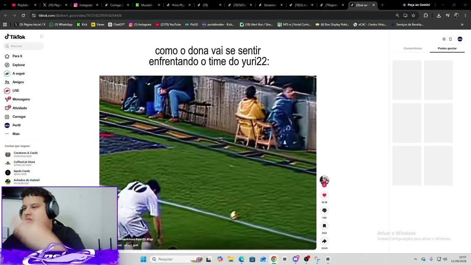Screen dimensions: 471x265
Task: Open Peça ao Gemini
Action: tap(417, 5)
